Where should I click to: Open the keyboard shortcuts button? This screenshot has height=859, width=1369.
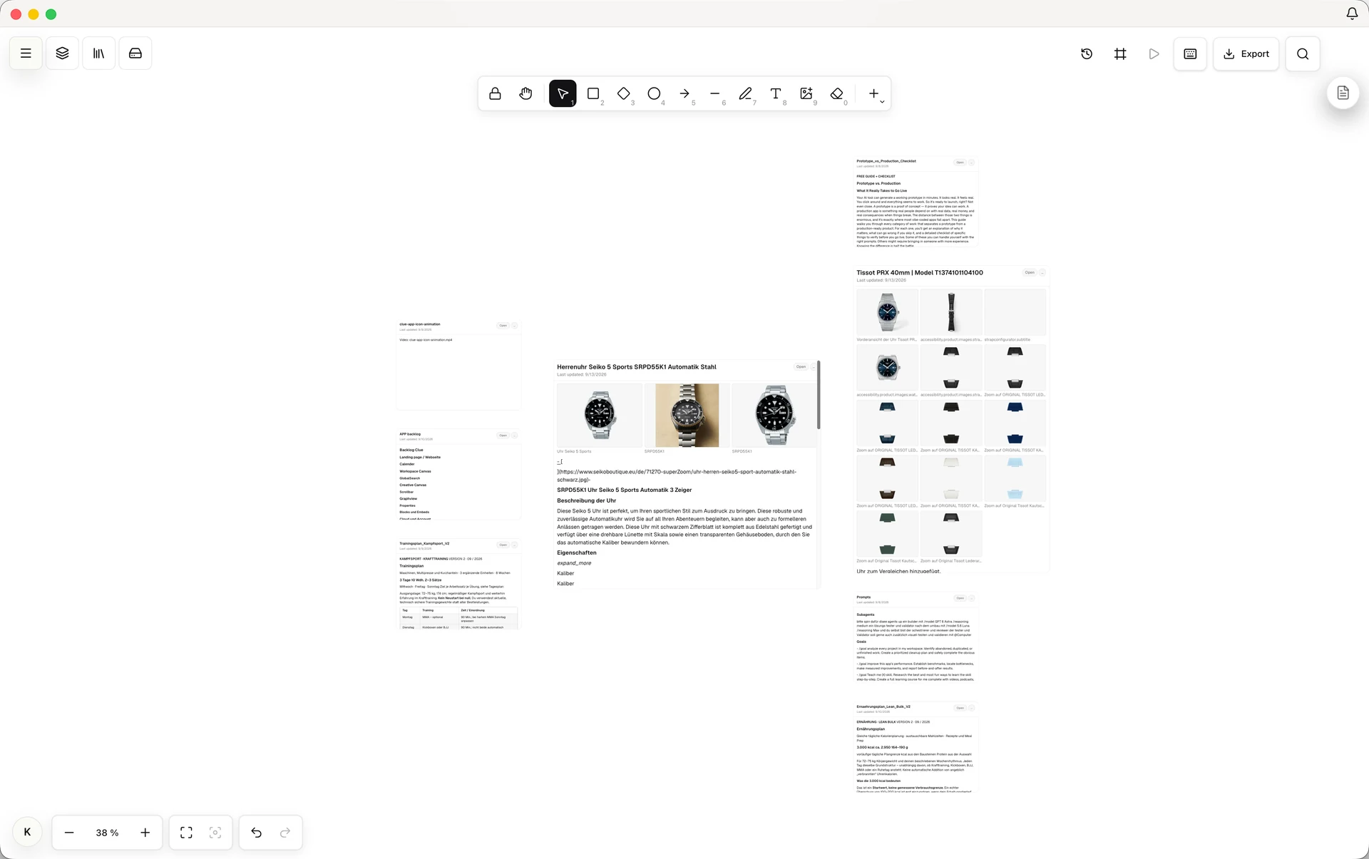[1190, 53]
